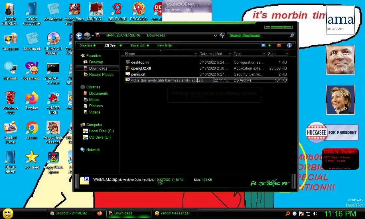Screen dimensions: 365x219
Task: Change the view using the views icon
Action: (x=263, y=45)
